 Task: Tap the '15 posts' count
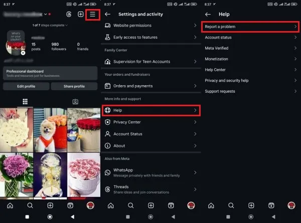[x=36, y=47]
